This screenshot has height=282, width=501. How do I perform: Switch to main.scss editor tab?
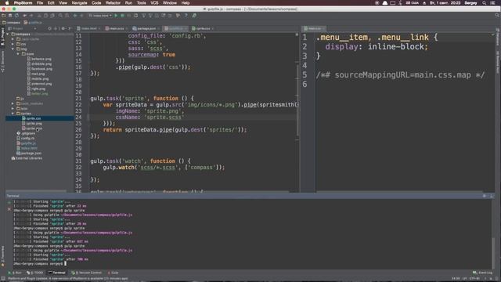tap(117, 28)
